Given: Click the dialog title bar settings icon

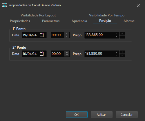Looking at the screenshot, I should tap(4, 5).
